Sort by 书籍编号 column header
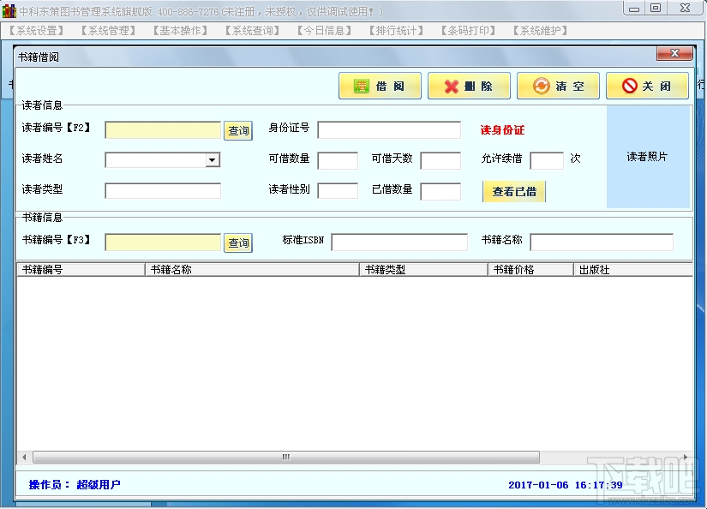This screenshot has width=707, height=509. tap(81, 270)
